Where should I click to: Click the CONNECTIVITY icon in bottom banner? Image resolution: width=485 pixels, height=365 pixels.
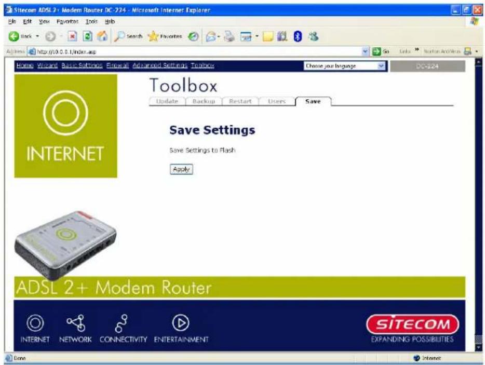pos(122,323)
